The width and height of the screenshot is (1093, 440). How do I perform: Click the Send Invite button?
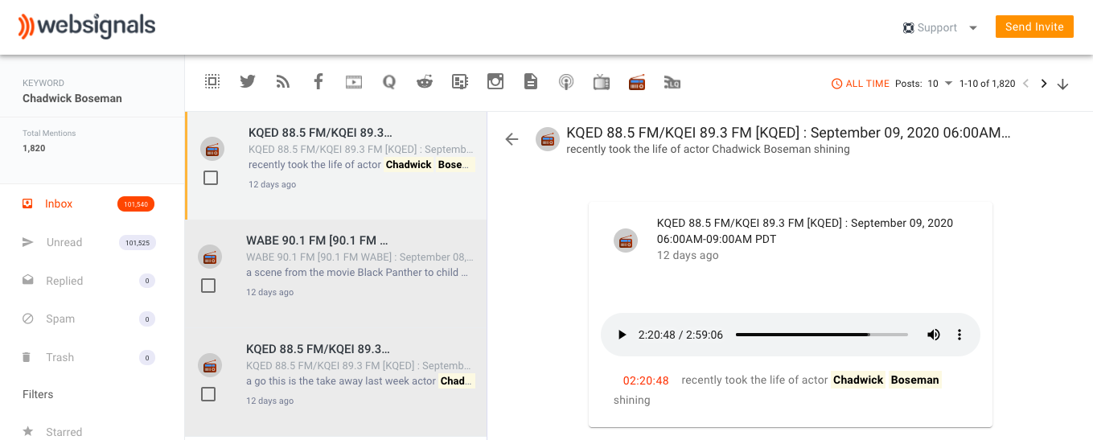coord(1034,27)
